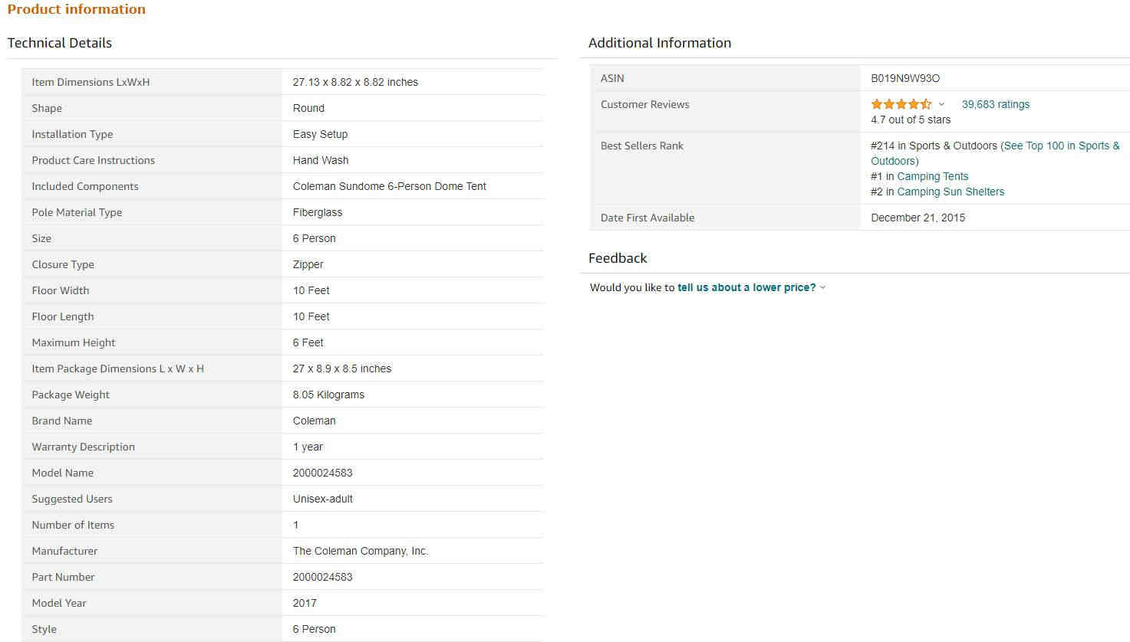Click the Model Year value 2017
Image resolution: width=1130 pixels, height=642 pixels.
(x=305, y=603)
